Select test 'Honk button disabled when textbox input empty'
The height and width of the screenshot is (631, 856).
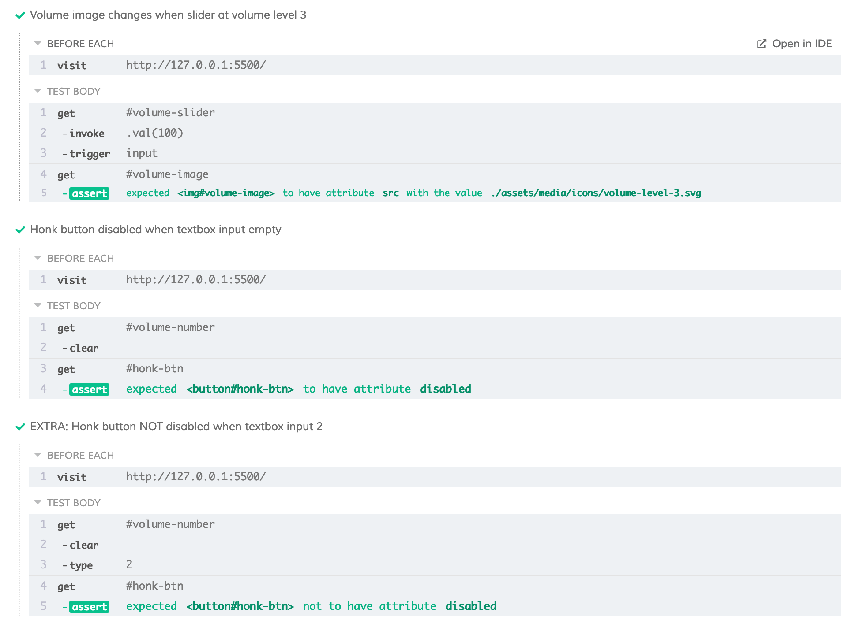pyautogui.click(x=156, y=230)
